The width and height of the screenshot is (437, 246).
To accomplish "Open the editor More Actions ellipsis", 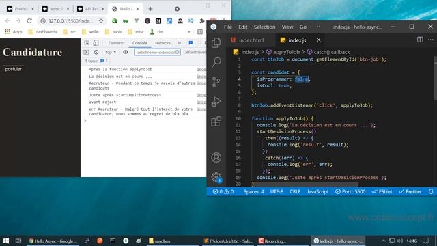I will [431, 40].
